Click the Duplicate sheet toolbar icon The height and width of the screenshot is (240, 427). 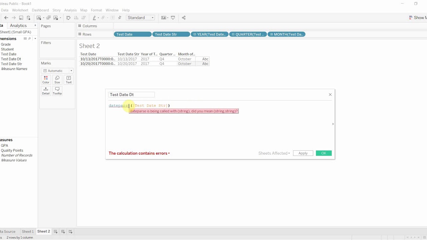(48, 18)
